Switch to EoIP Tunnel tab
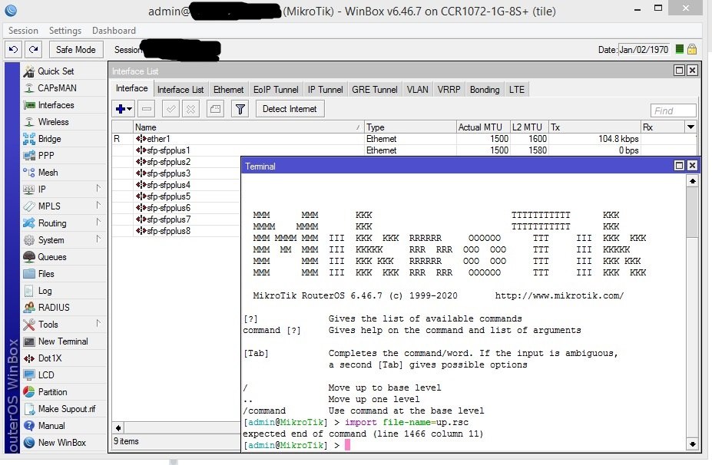 pos(276,89)
